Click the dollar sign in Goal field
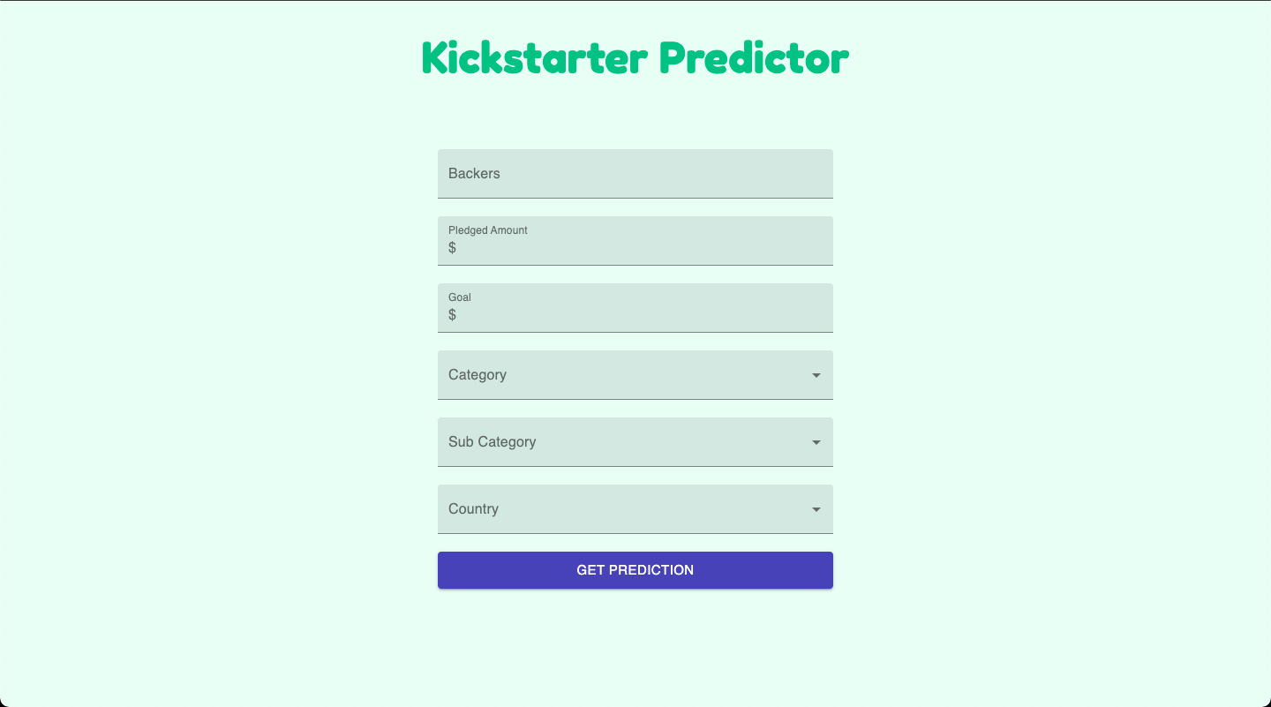This screenshot has width=1271, height=707. pos(452,315)
